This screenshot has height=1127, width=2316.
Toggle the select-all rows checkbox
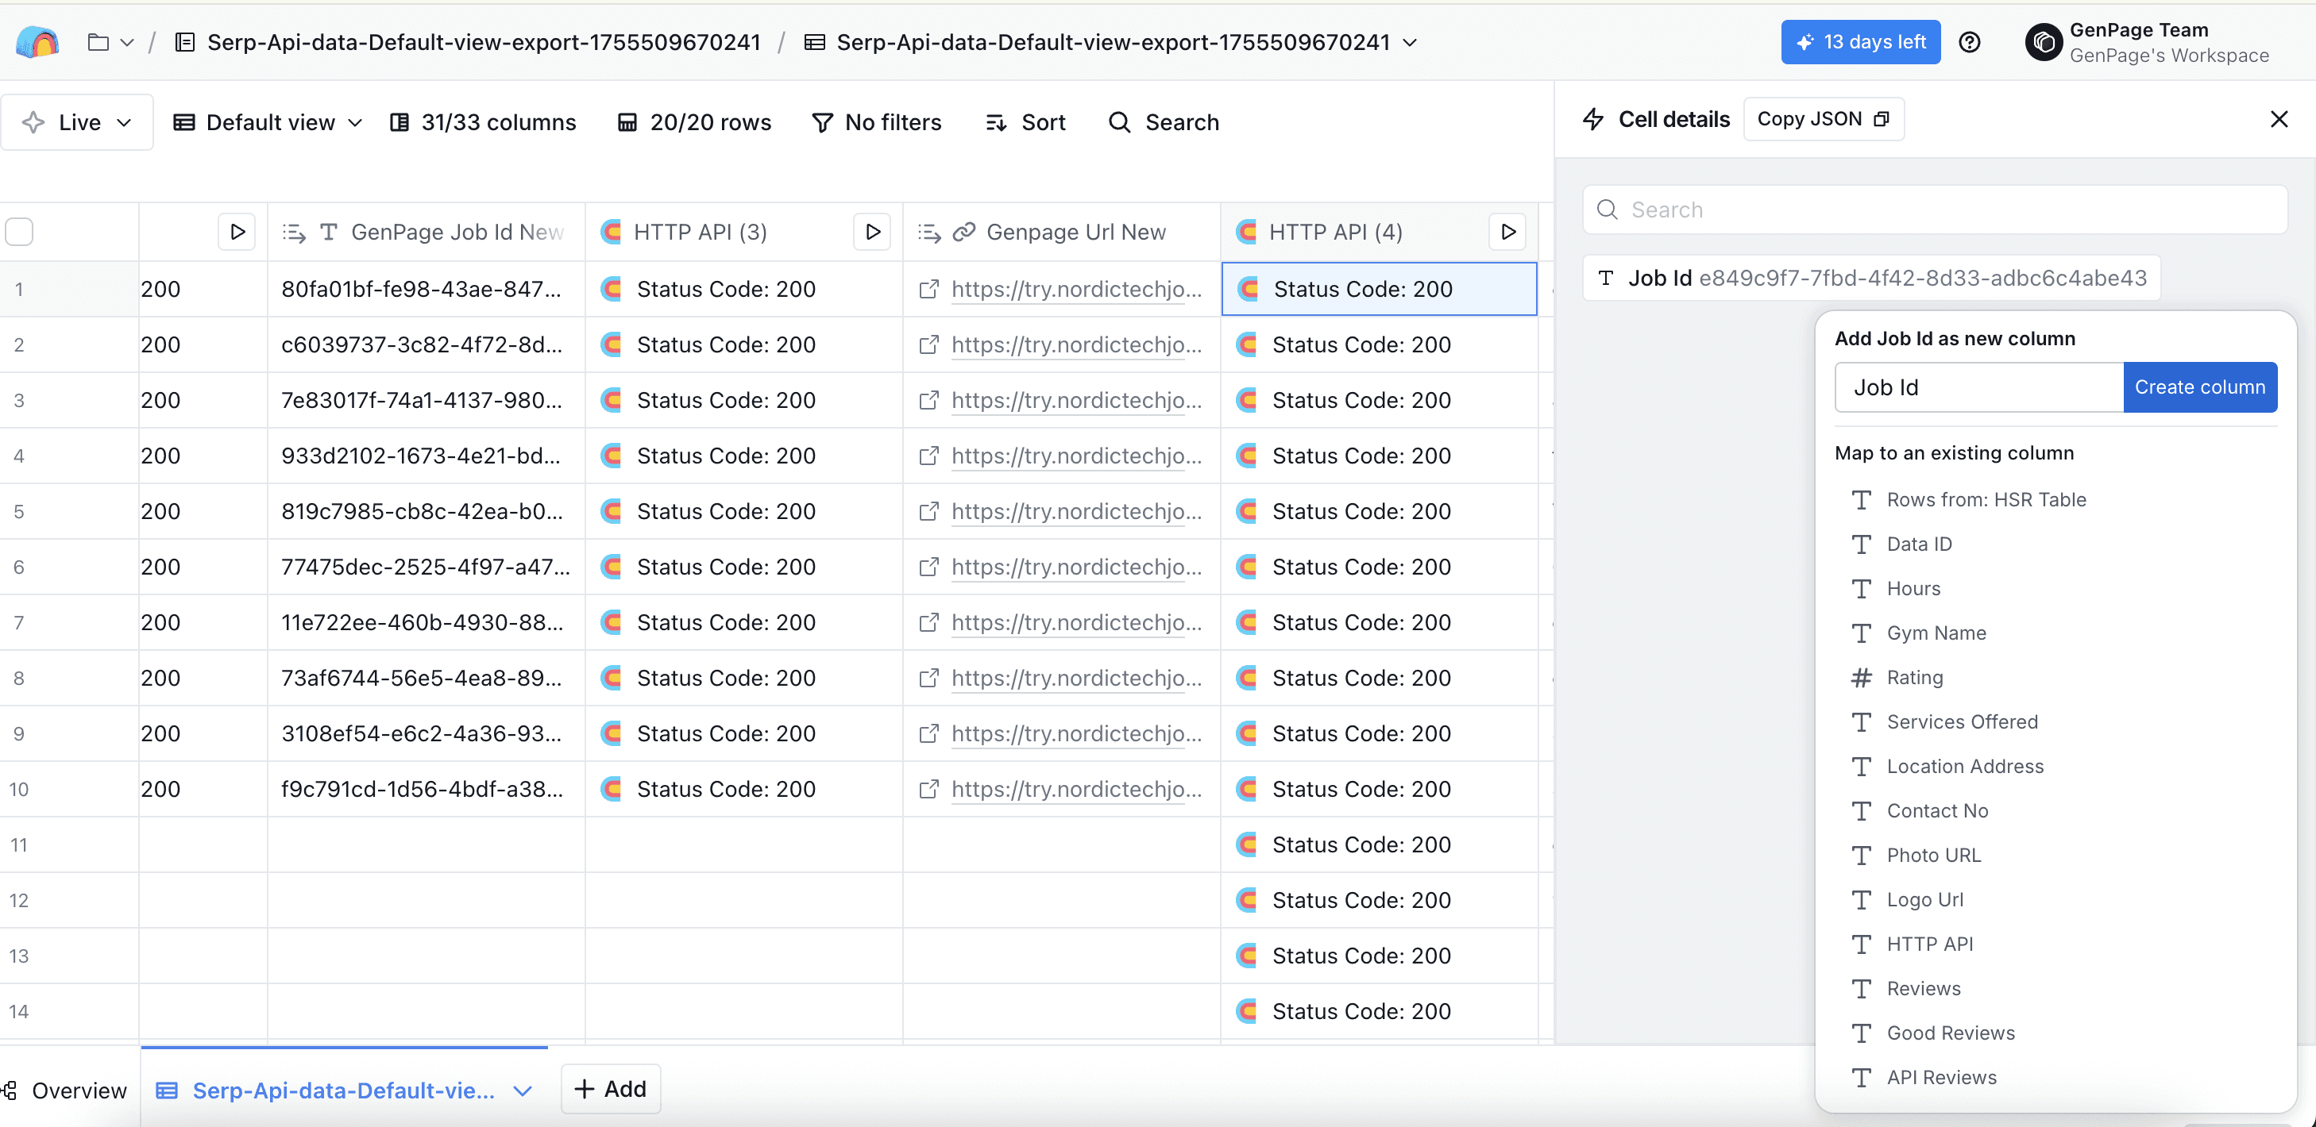pos(20,232)
